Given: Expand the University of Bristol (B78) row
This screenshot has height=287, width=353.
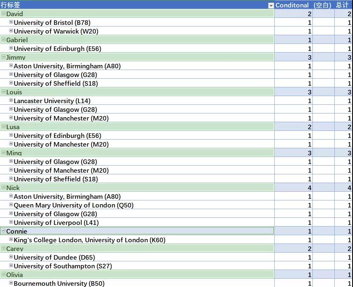Looking at the screenshot, I should (x=11, y=22).
